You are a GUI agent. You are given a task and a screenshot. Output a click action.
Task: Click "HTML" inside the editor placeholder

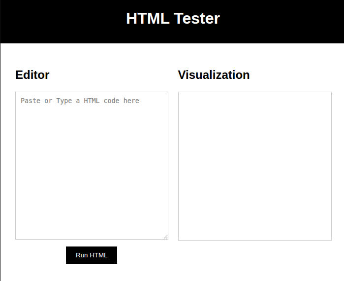tap(92, 101)
